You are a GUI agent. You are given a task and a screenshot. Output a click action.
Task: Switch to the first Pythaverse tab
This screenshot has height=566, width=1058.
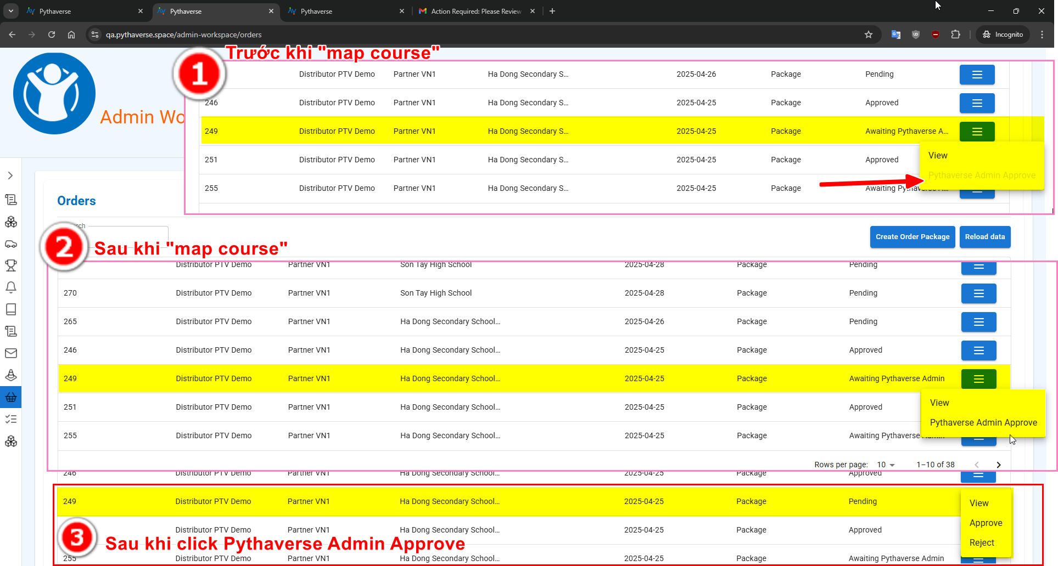[x=85, y=11]
